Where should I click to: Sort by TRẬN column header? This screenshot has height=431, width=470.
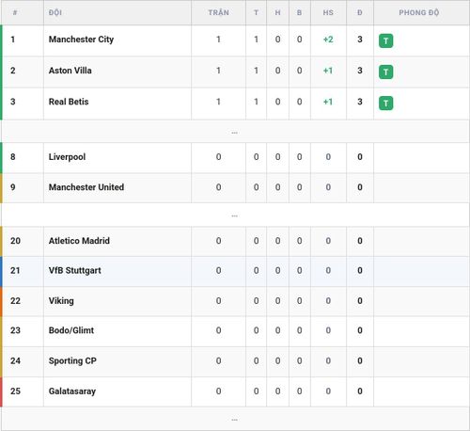tap(219, 12)
